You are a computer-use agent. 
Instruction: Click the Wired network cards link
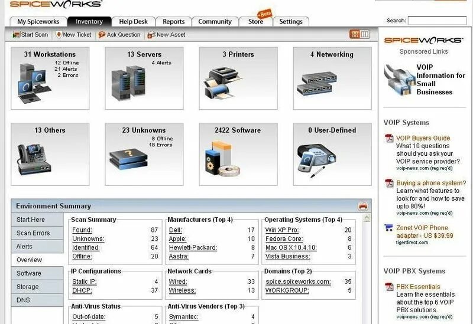tap(178, 282)
